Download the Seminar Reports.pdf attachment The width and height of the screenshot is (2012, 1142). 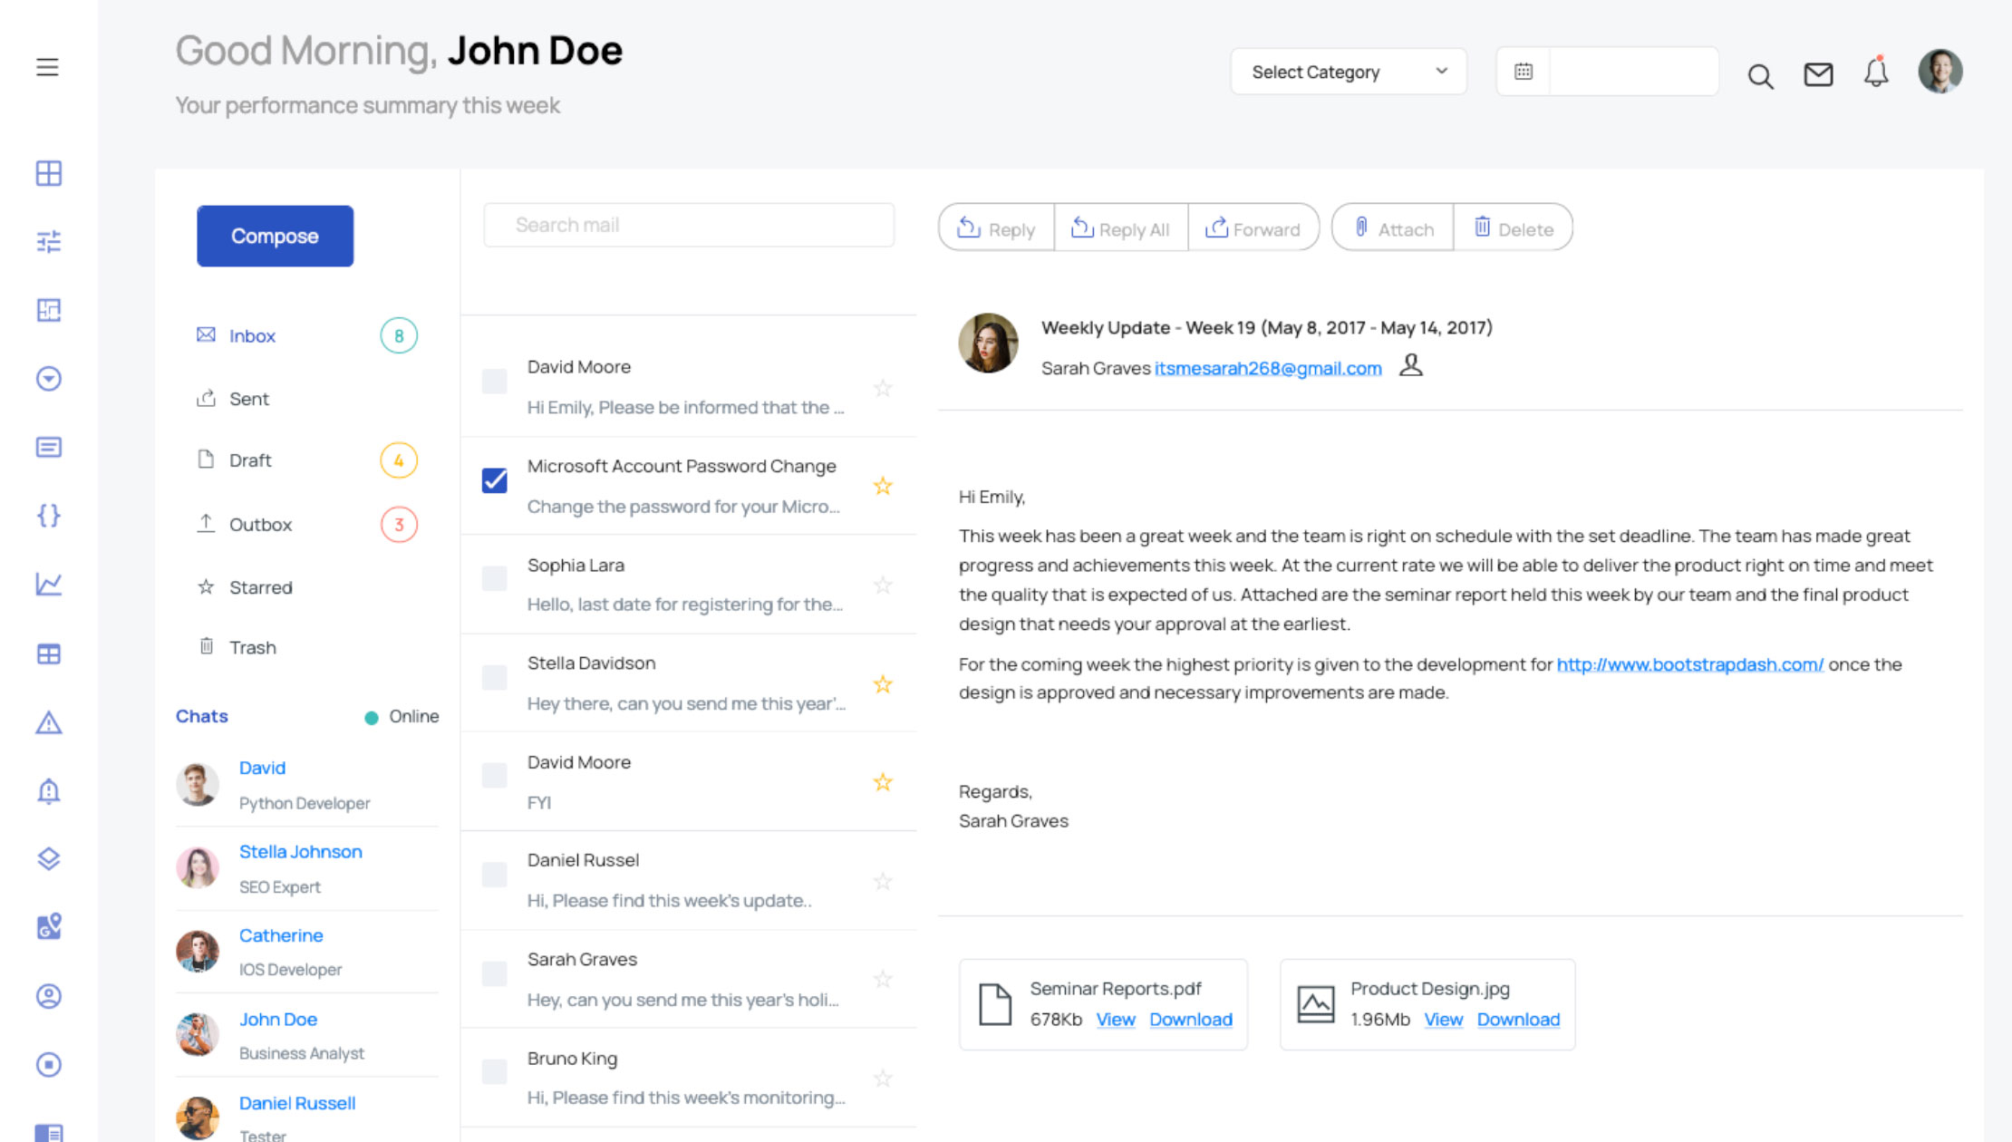click(1191, 1020)
